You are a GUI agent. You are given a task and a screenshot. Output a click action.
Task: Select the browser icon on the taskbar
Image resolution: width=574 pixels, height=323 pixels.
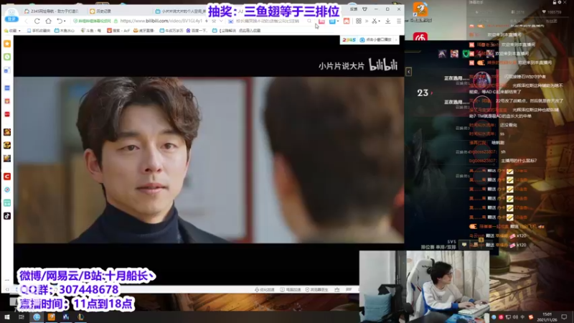pyautogui.click(x=37, y=317)
